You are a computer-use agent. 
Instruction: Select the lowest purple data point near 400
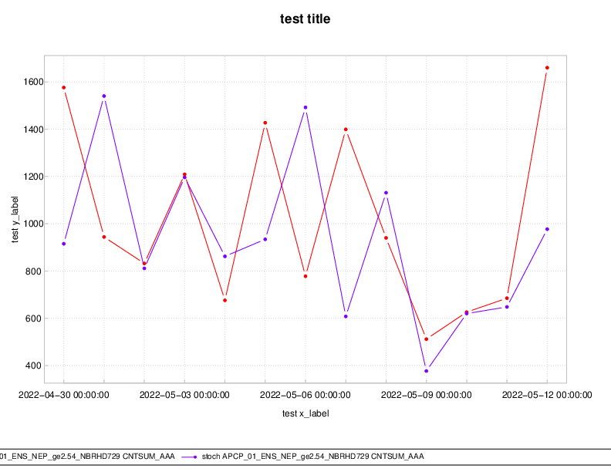(426, 371)
